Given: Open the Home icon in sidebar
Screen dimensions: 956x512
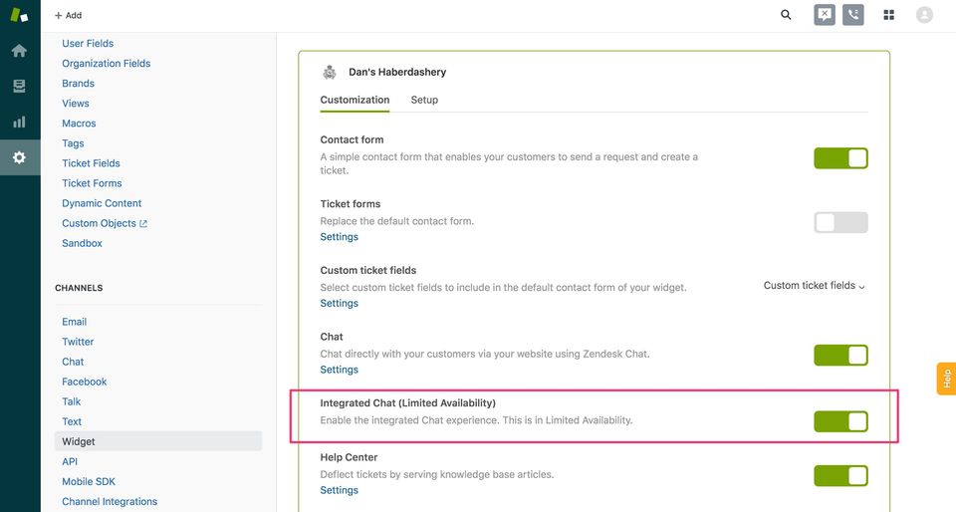Looking at the screenshot, I should point(19,51).
